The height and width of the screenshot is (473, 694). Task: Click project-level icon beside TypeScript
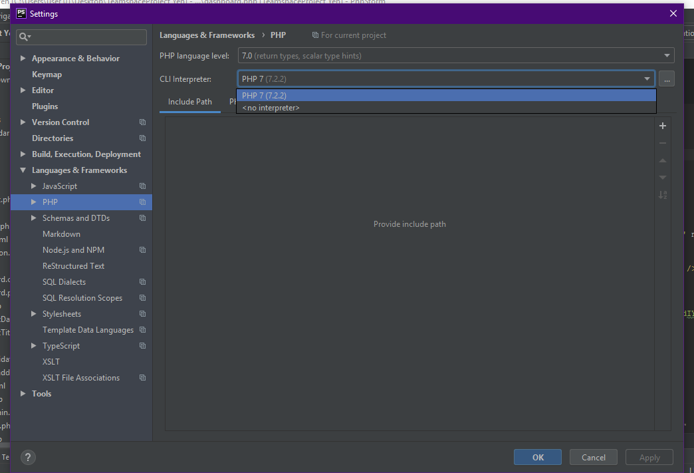pos(142,345)
